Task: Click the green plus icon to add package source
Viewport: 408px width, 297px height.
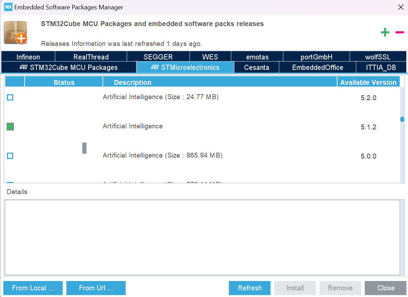Action: point(385,32)
